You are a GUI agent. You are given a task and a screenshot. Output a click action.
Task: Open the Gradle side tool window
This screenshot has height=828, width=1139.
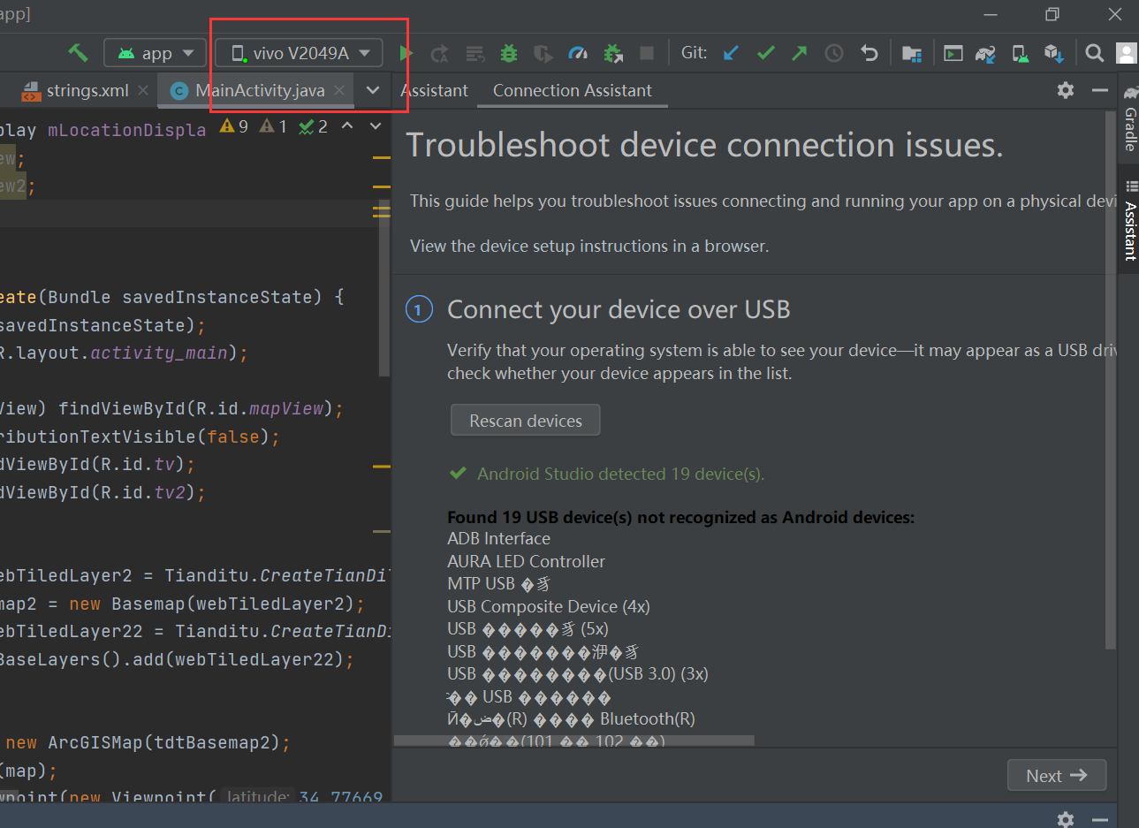tap(1130, 120)
